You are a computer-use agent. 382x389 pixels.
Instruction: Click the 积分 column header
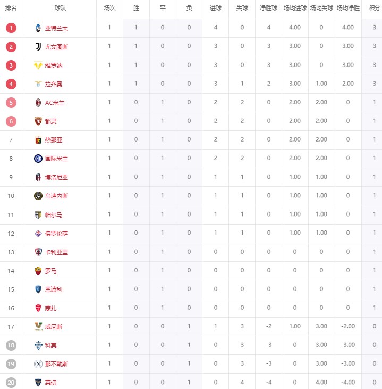374,9
